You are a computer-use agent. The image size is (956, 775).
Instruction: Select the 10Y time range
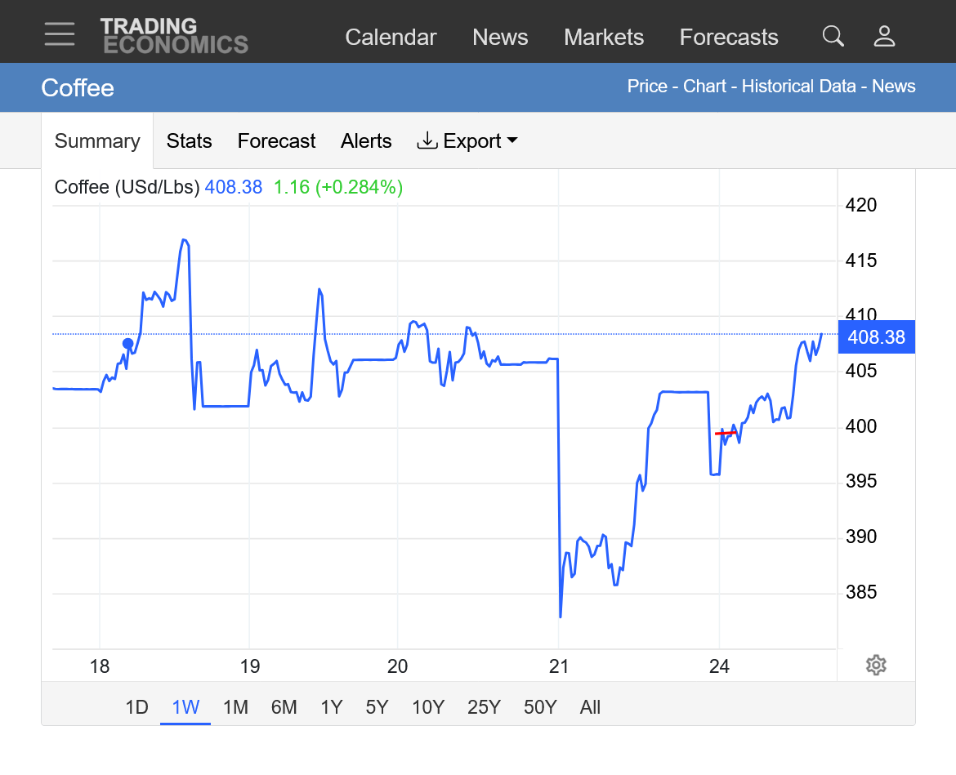pyautogui.click(x=428, y=707)
